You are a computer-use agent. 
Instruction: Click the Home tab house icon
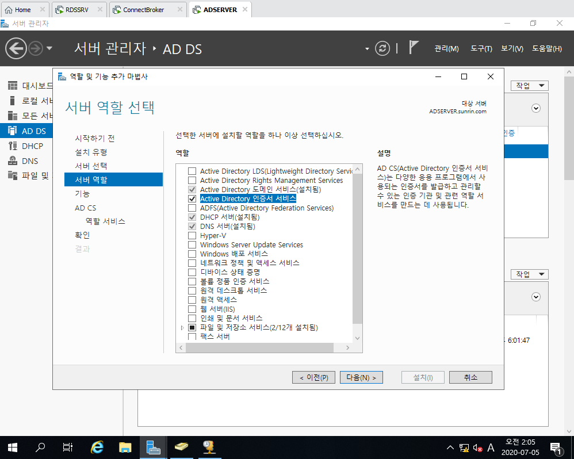coord(9,10)
